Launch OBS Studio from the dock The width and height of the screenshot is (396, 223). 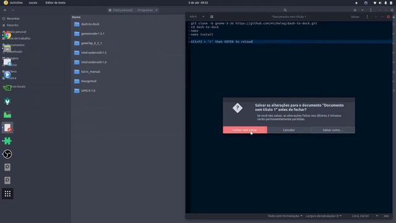click(x=7, y=154)
